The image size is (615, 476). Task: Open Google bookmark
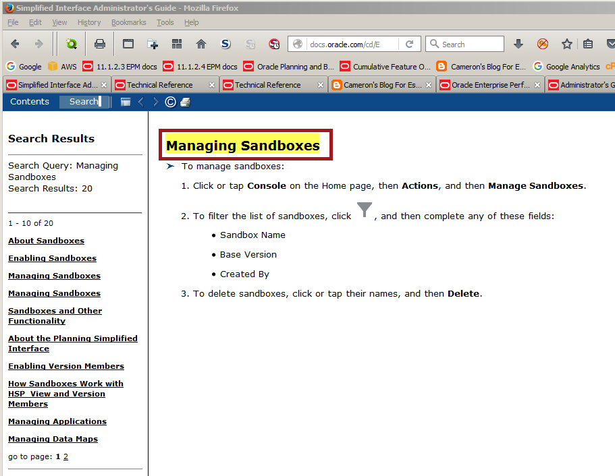[x=24, y=67]
